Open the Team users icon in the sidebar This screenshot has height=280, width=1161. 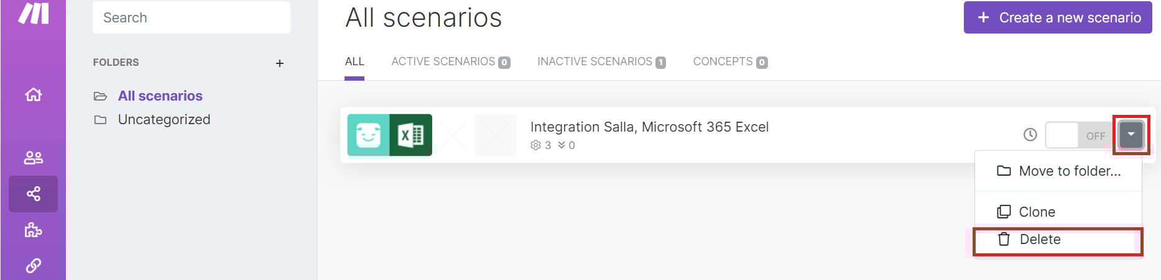(34, 158)
